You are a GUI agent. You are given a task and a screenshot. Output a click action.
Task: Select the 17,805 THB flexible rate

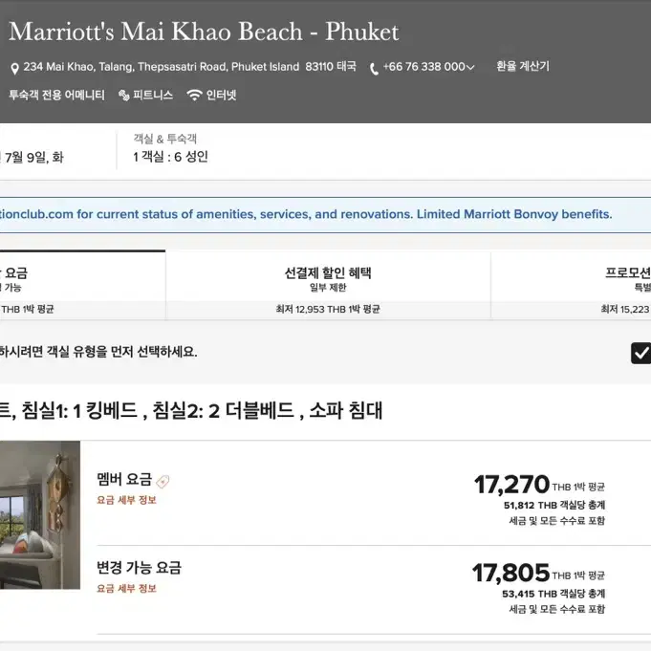(538, 588)
